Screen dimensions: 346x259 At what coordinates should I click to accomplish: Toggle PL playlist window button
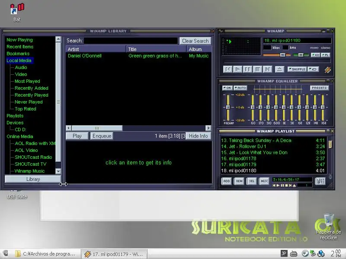(x=326, y=55)
